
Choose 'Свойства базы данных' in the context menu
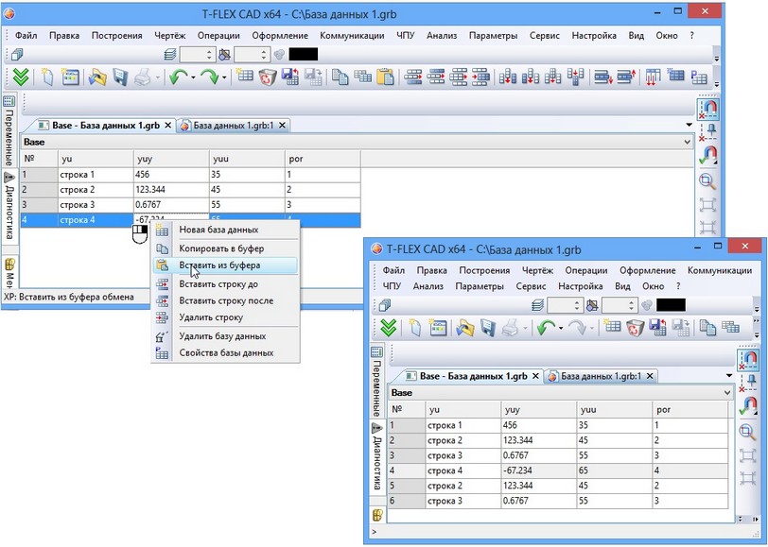pos(225,352)
